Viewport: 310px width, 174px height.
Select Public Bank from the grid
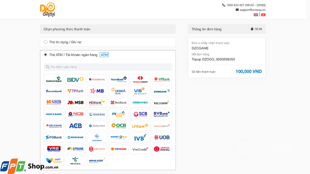pos(97,149)
